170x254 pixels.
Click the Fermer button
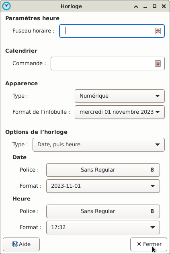pyautogui.click(x=149, y=244)
